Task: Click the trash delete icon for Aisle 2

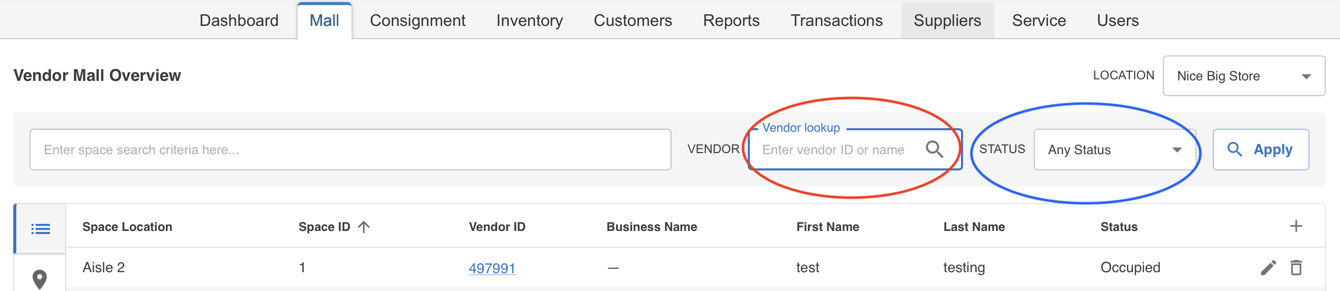Action: (x=1296, y=268)
